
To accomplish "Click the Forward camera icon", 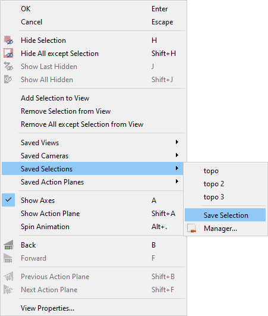I will point(8,258).
